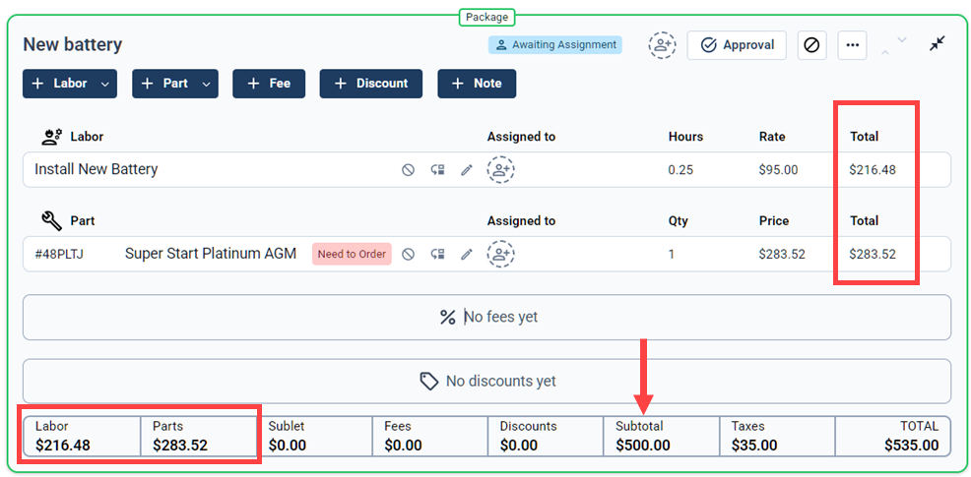Click the part quantity value 1
The image size is (971, 477).
(x=672, y=254)
